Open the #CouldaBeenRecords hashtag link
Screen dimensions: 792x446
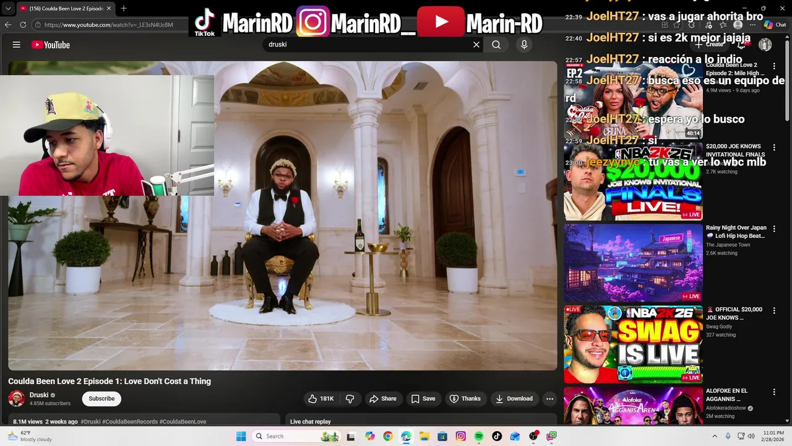point(130,422)
